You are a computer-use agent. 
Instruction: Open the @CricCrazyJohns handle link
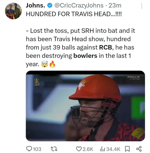79,6
